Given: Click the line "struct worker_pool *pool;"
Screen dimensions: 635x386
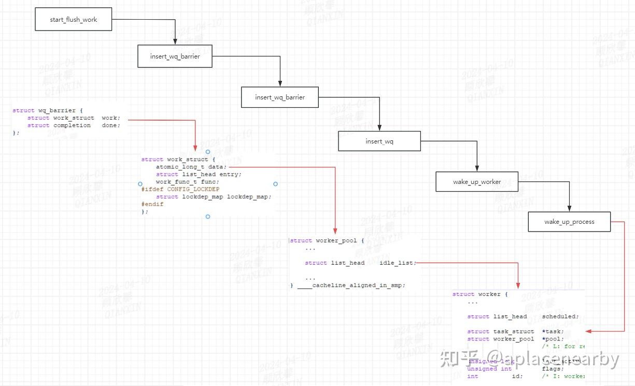Looking at the screenshot, I should [516, 339].
